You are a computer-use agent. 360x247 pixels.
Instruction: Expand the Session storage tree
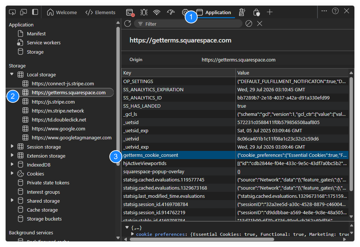click(x=12, y=146)
